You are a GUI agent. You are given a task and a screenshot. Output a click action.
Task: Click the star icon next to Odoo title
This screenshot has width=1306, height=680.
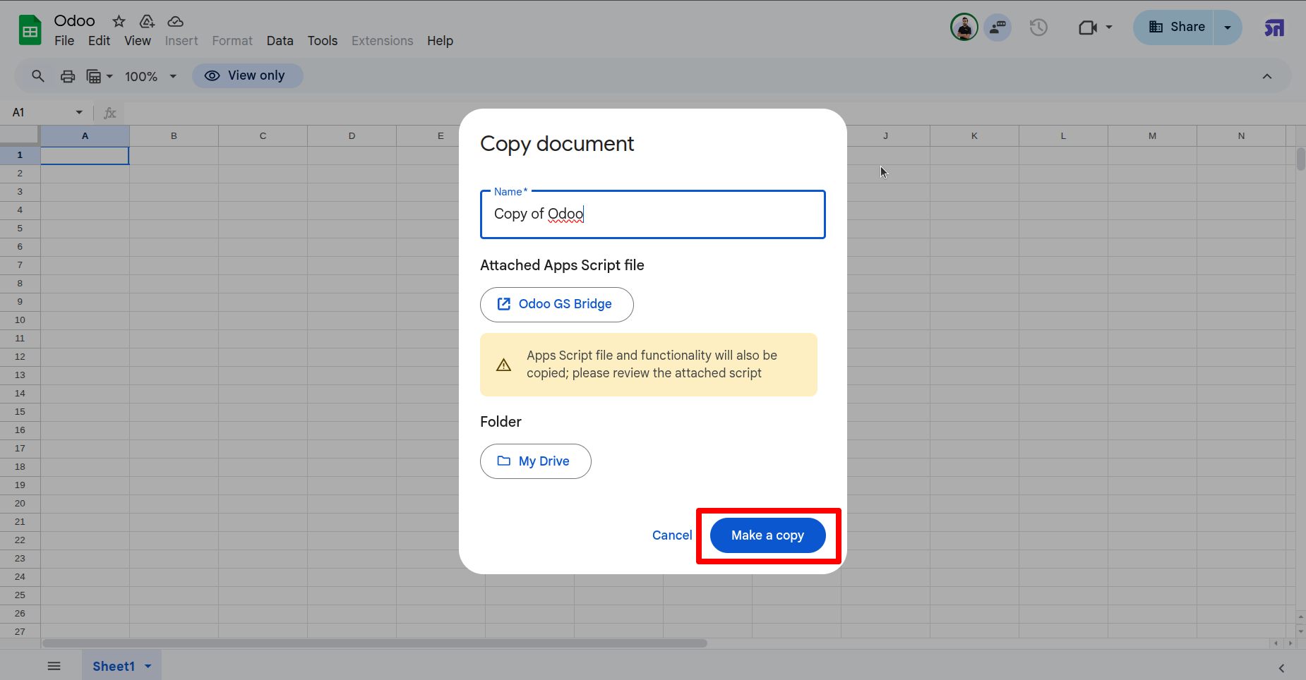pos(119,21)
